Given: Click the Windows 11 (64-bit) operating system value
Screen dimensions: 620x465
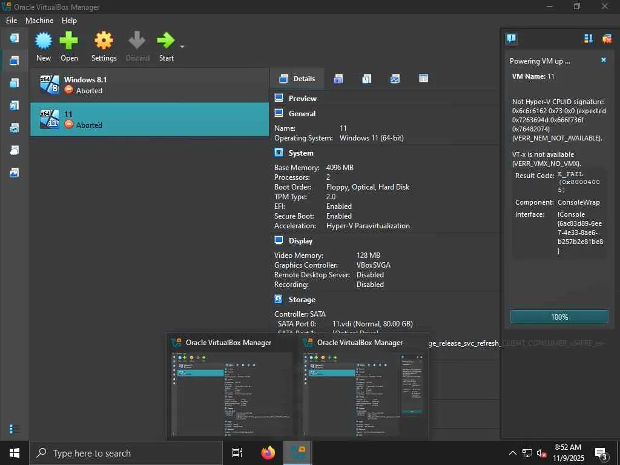Looking at the screenshot, I should coord(371,138).
